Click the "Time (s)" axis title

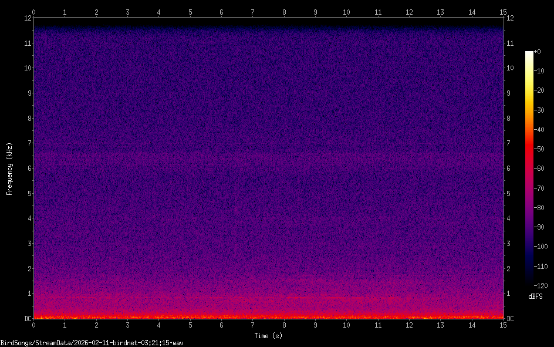[268, 336]
